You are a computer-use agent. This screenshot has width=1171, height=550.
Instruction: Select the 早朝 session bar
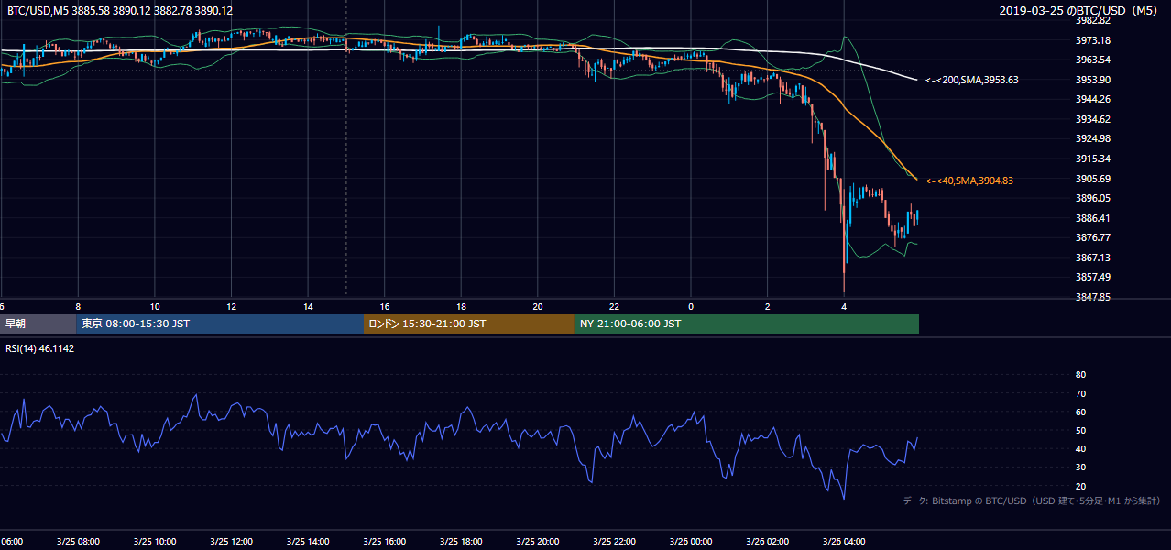[x=38, y=324]
